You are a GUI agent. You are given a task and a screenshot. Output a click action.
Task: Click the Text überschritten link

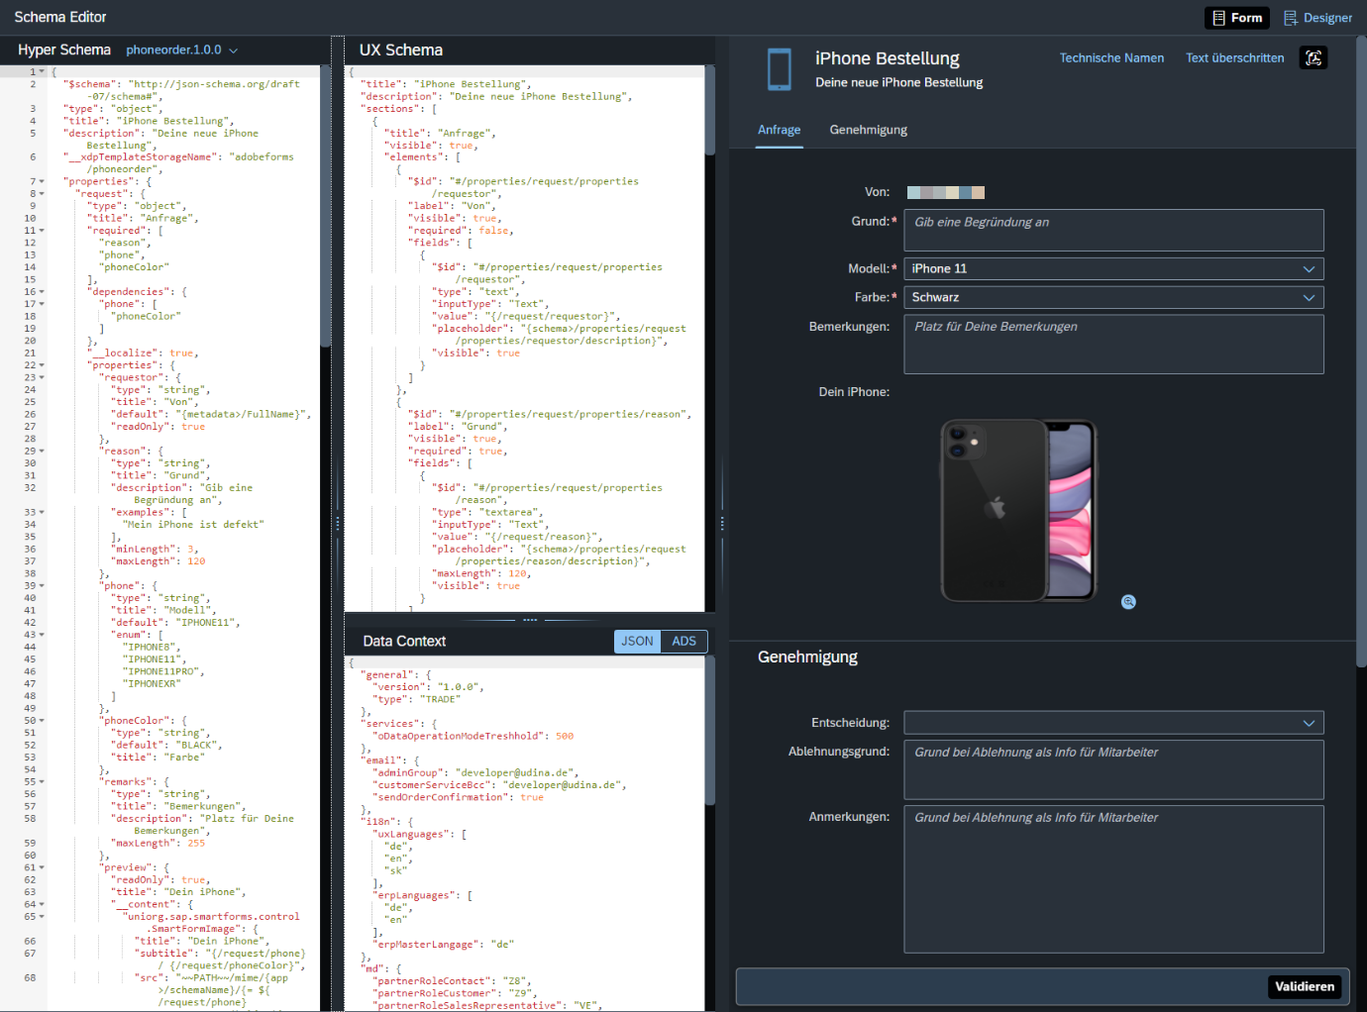1234,58
